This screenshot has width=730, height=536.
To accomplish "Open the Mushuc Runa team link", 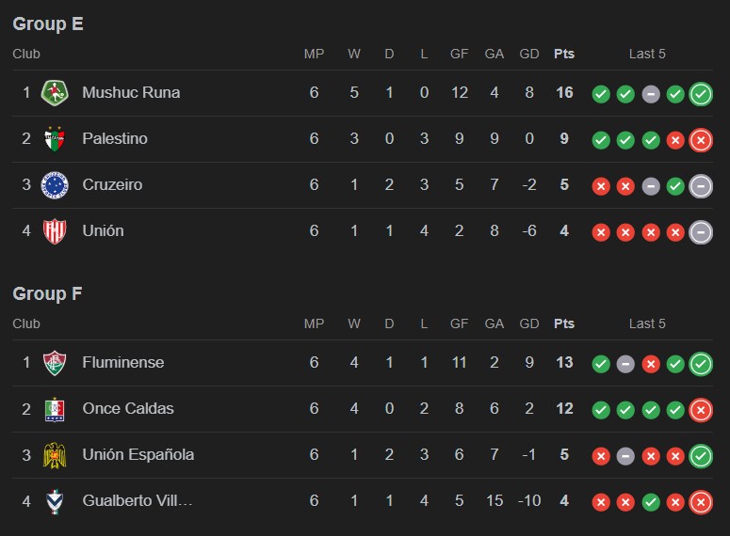I will [131, 93].
